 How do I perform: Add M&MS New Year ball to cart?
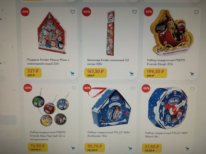(73, 148)
